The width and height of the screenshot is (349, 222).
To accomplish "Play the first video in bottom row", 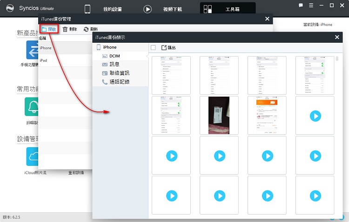I will click(172, 196).
